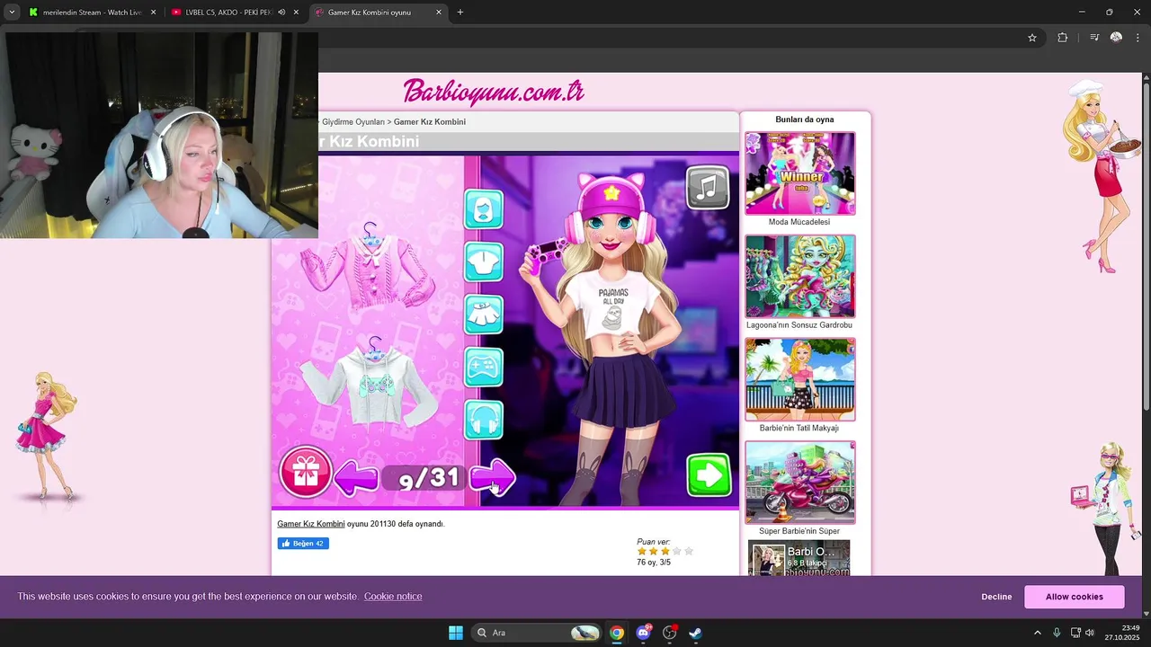This screenshot has height=647, width=1151.
Task: Expand the system tray hidden icons chevron
Action: pyautogui.click(x=1037, y=633)
